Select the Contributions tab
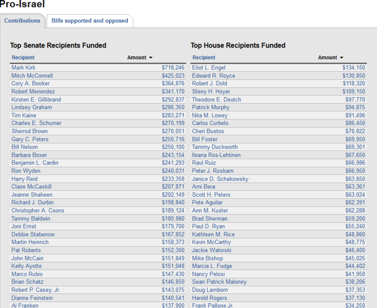 click(22, 21)
